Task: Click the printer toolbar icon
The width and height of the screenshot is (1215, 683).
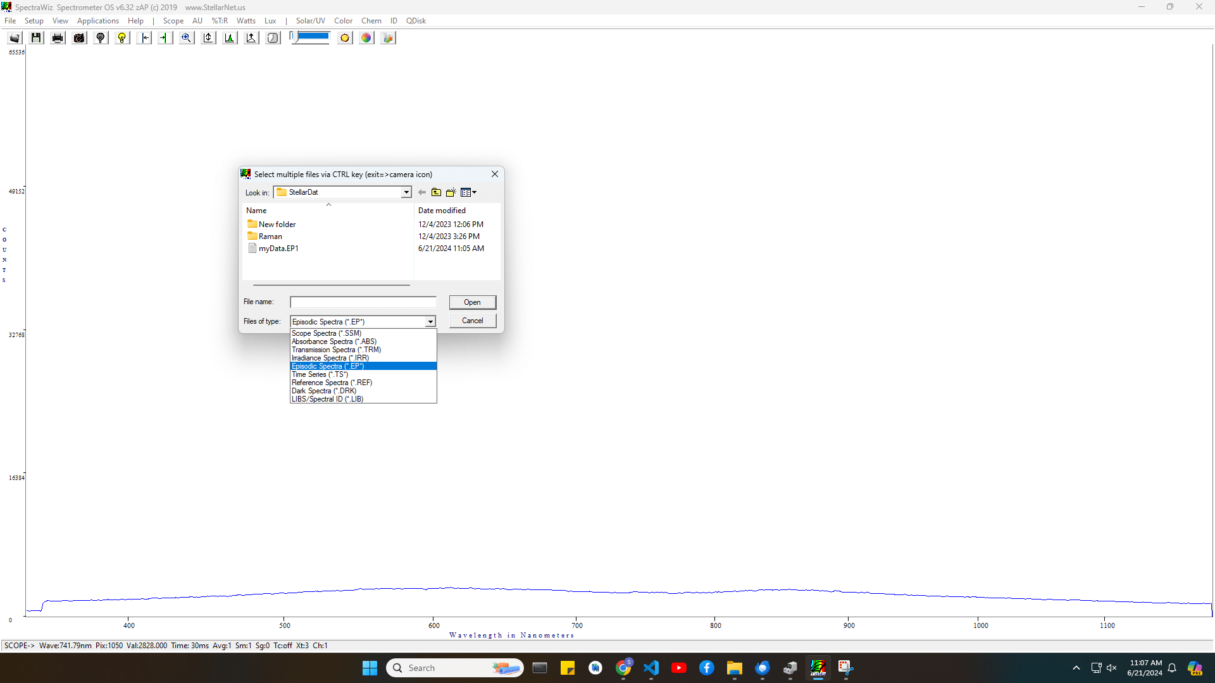Action: 58,38
